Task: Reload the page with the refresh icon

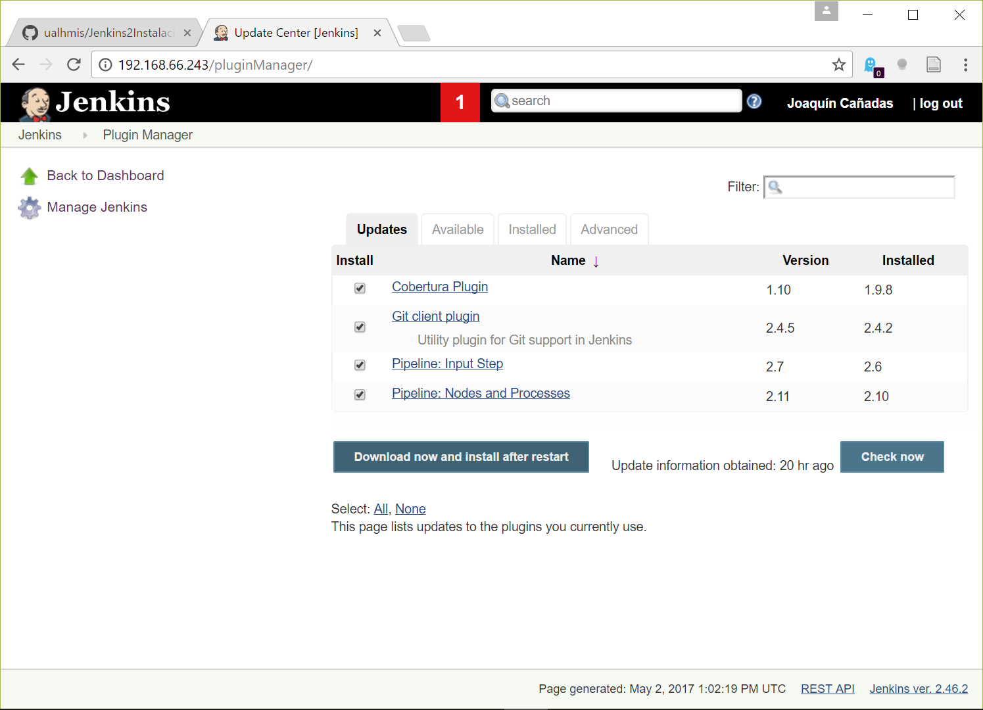Action: 74,64
